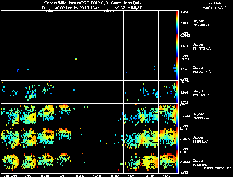This screenshot has height=177, width=233.
Task: Click the color bar beside Oxygen 129-169 keV
Action: click(x=177, y=92)
